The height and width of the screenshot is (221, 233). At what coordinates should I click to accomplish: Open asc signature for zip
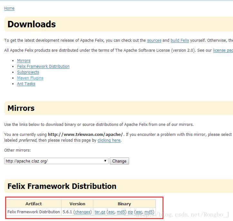[139, 212]
